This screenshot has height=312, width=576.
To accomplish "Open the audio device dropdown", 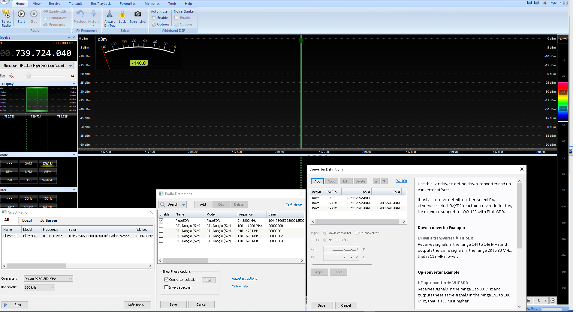I will [x=38, y=66].
